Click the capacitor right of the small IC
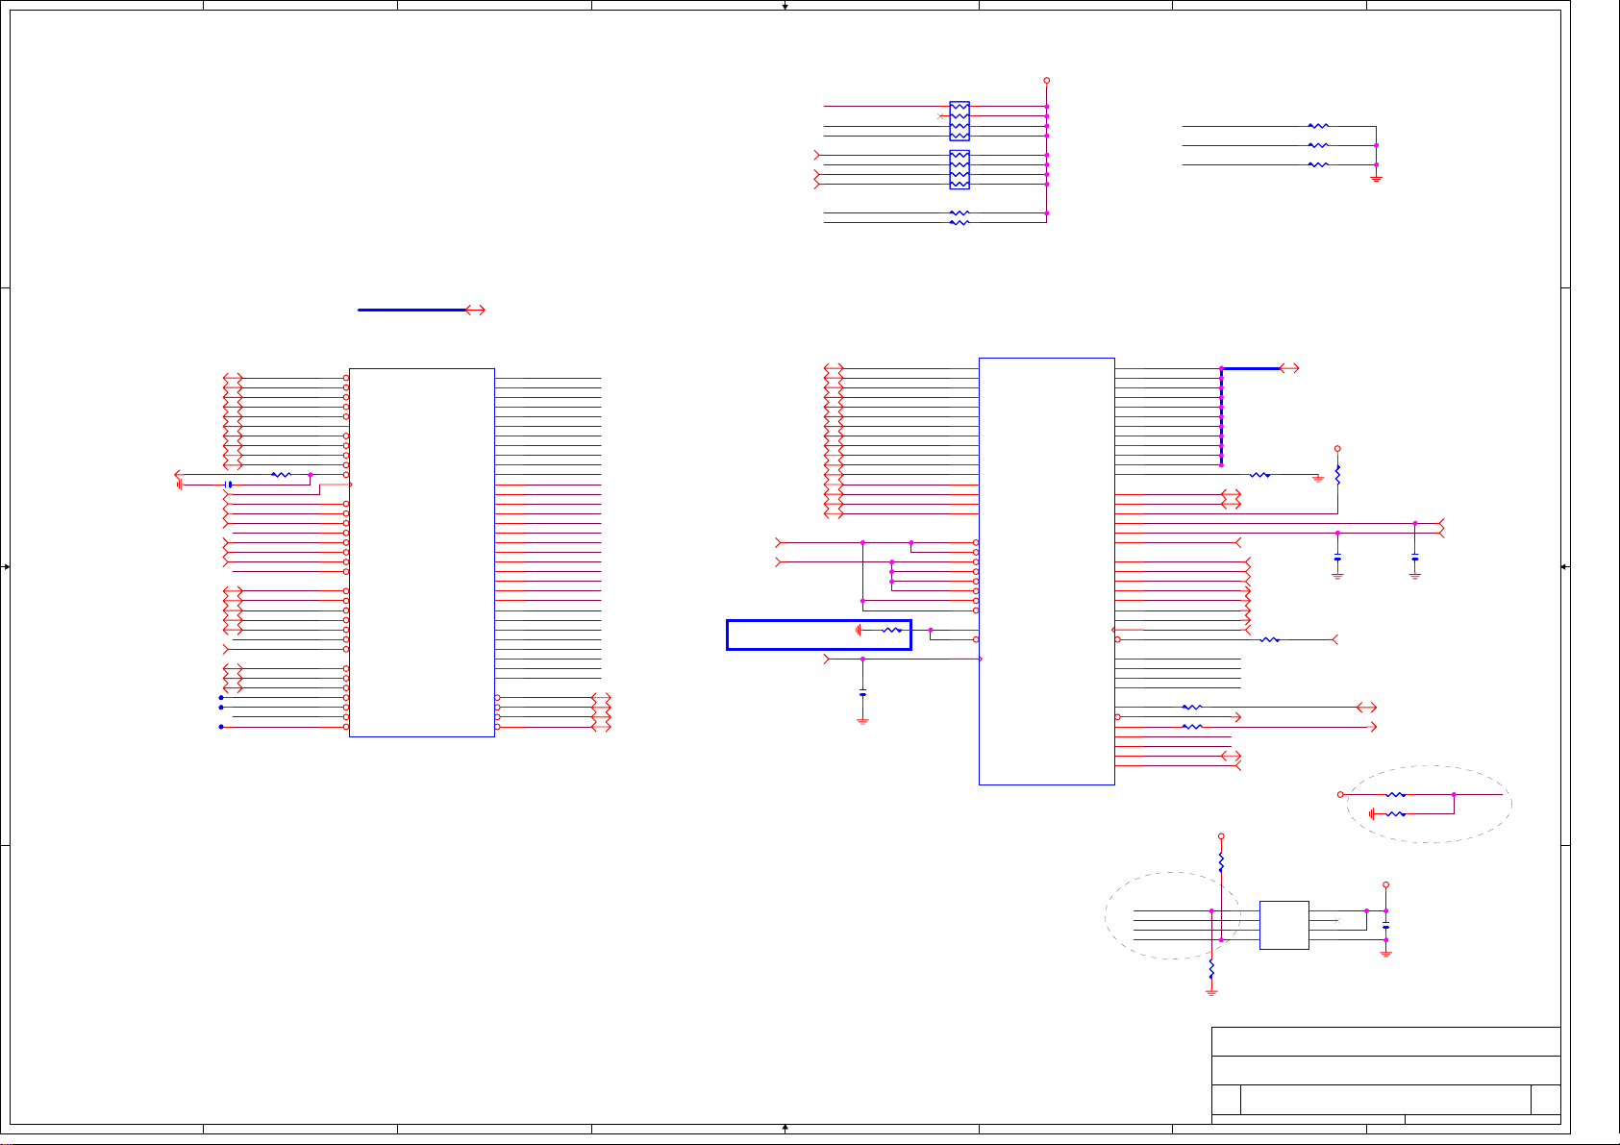Image resolution: width=1620 pixels, height=1145 pixels. (1385, 927)
